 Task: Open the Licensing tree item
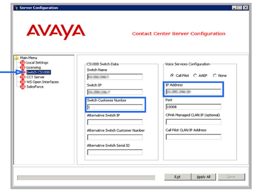click(x=34, y=67)
